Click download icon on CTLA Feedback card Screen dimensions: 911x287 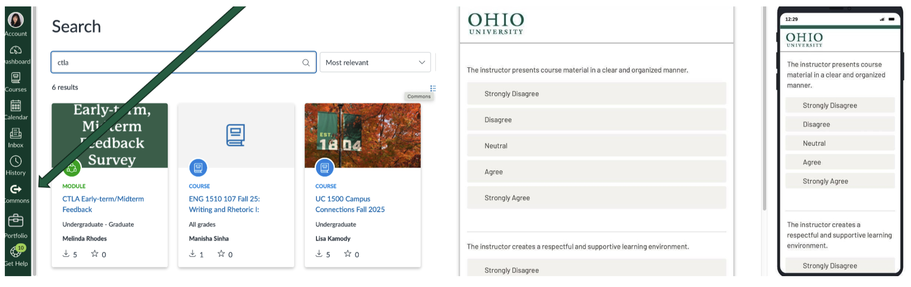pos(66,254)
